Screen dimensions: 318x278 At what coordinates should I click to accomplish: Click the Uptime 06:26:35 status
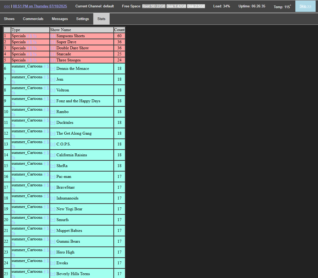point(252,6)
